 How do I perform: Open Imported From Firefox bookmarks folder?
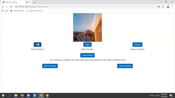click(34, 11)
